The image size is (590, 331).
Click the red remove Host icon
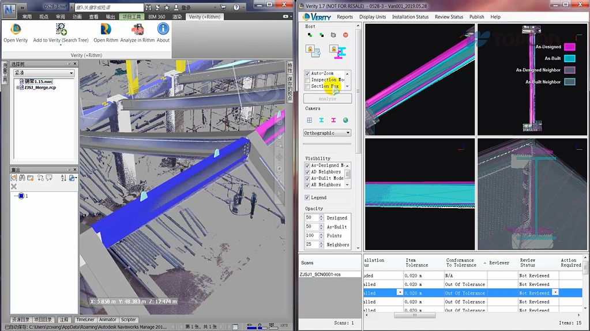(345, 35)
